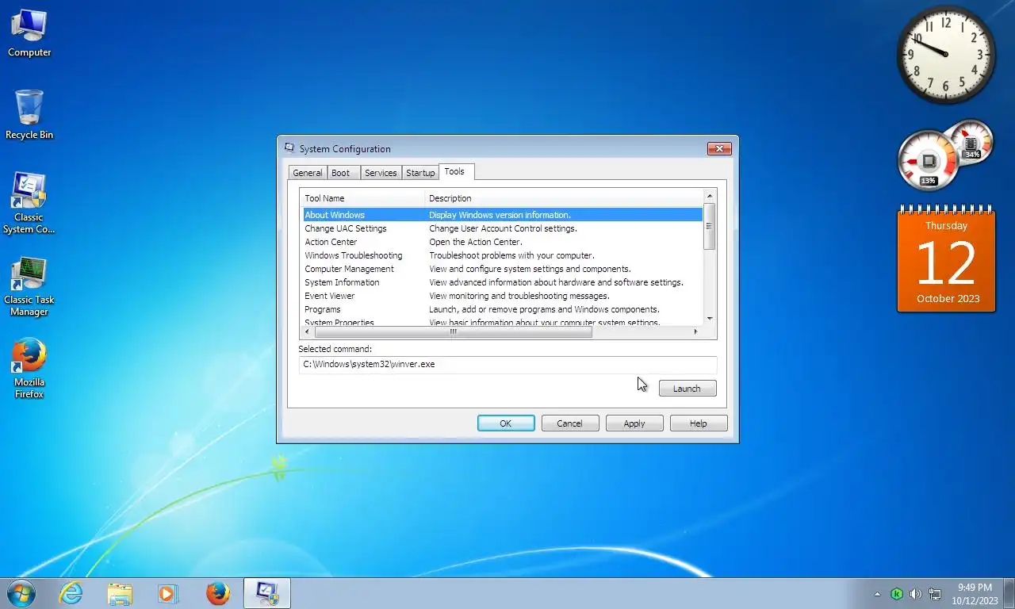Select System Information row
Image resolution: width=1015 pixels, height=609 pixels.
pyautogui.click(x=503, y=282)
